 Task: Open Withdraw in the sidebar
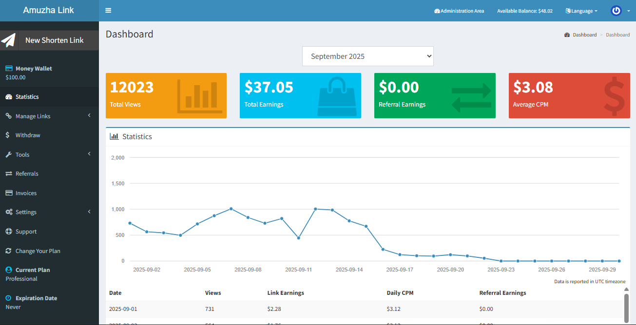tap(27, 135)
